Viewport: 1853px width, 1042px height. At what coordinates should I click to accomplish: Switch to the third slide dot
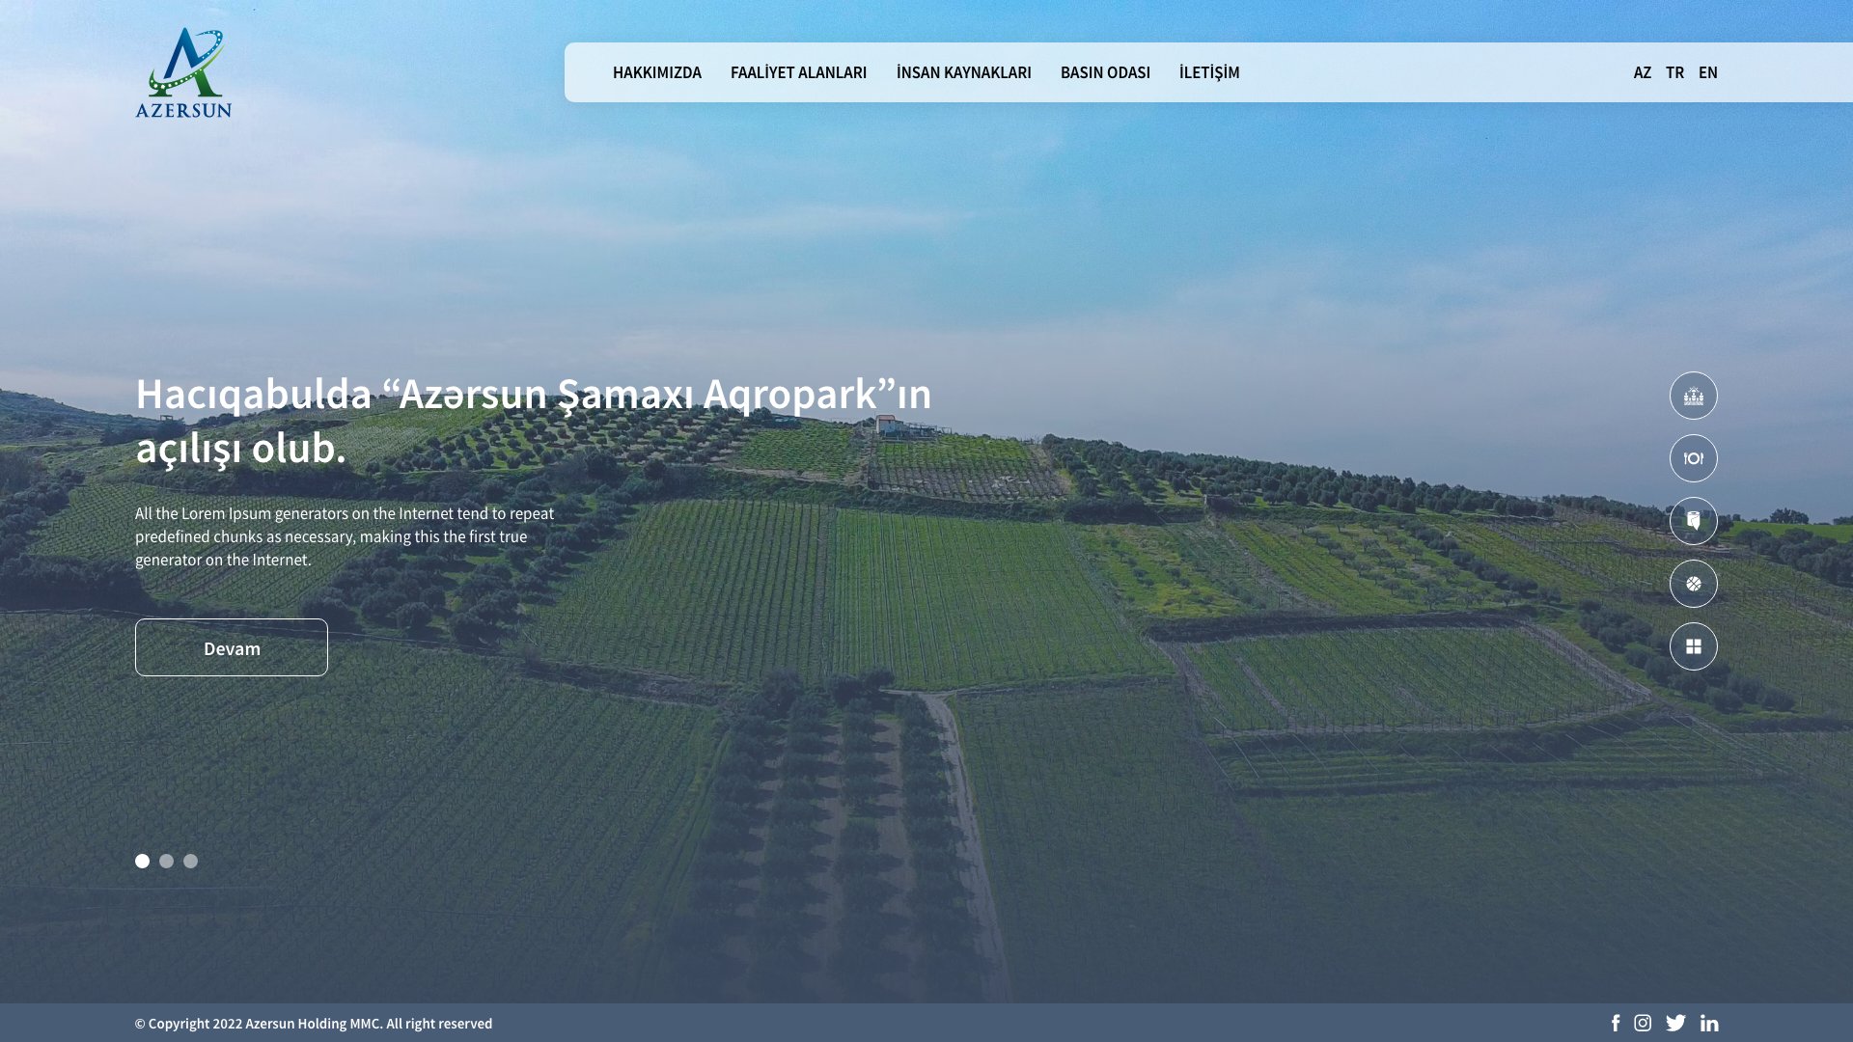point(190,861)
